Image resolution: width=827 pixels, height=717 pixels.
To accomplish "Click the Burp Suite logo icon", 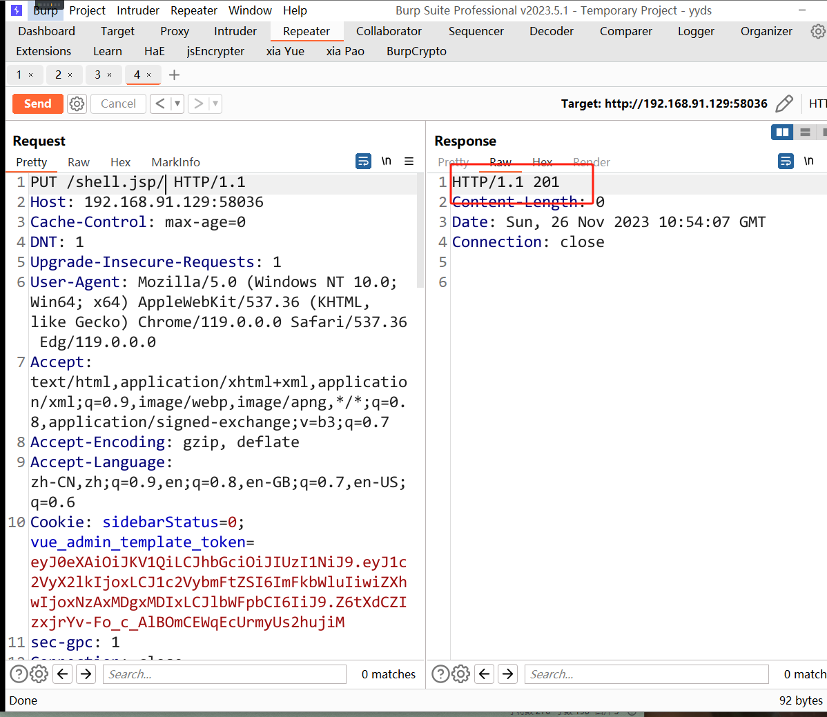I will coord(17,10).
